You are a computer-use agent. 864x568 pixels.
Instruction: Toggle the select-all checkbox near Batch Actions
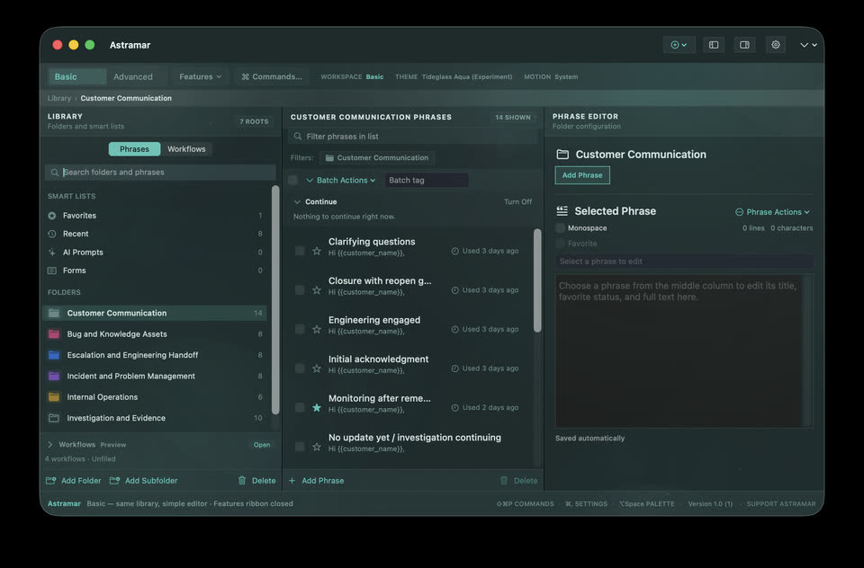click(293, 180)
